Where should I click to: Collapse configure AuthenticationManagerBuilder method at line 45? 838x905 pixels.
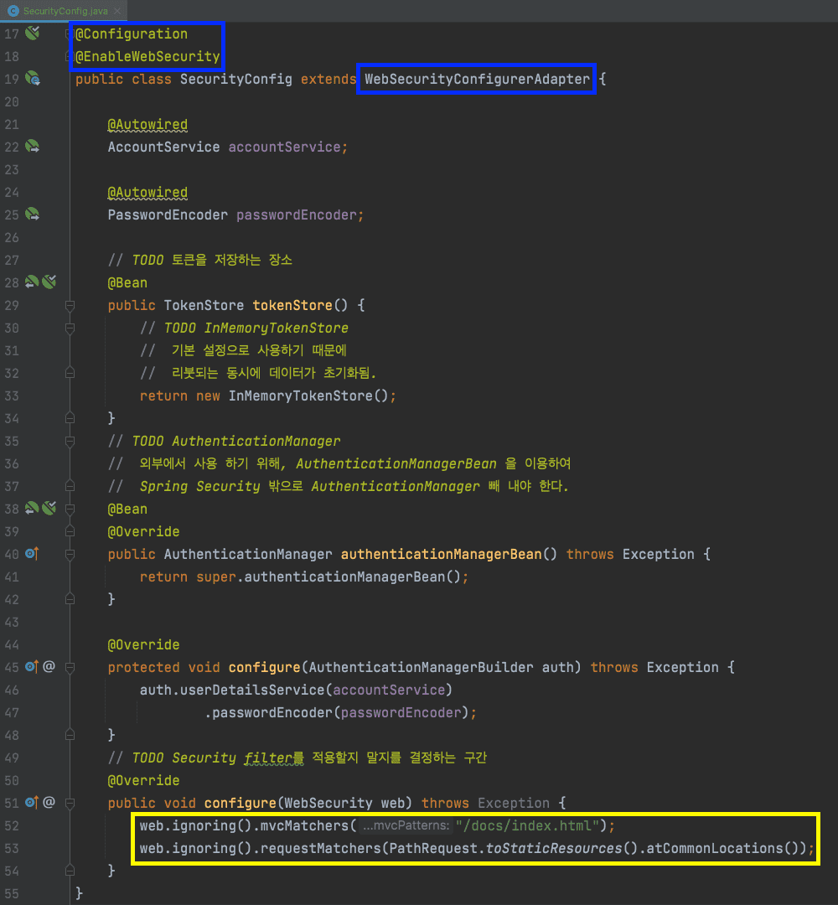pyautogui.click(x=70, y=667)
